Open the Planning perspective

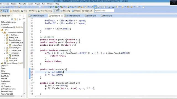pyautogui.click(x=65, y=11)
